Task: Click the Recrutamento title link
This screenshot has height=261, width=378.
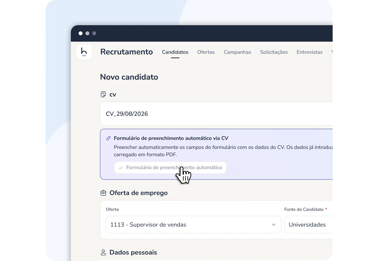Action: (x=127, y=52)
